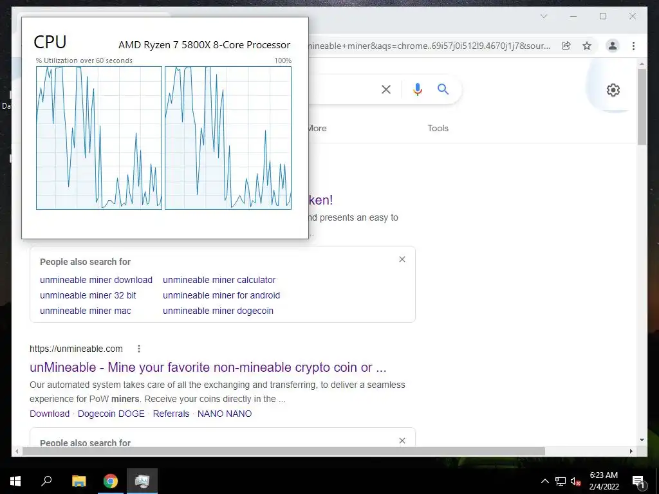This screenshot has width=659, height=494.
Task: Click the scroll up arrow
Action: tap(642, 64)
